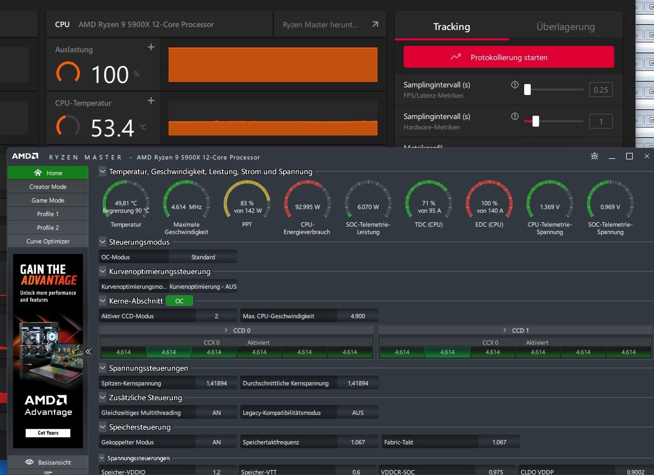The image size is (654, 475).
Task: Collapse the bottom Spannungssteuerungen section
Action: tap(102, 458)
